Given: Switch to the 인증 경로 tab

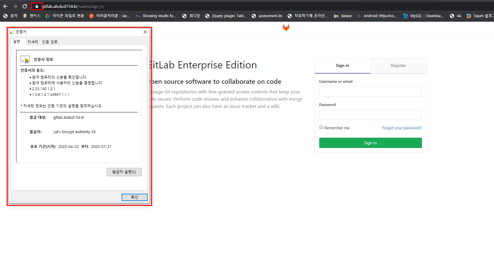Looking at the screenshot, I should (50, 42).
